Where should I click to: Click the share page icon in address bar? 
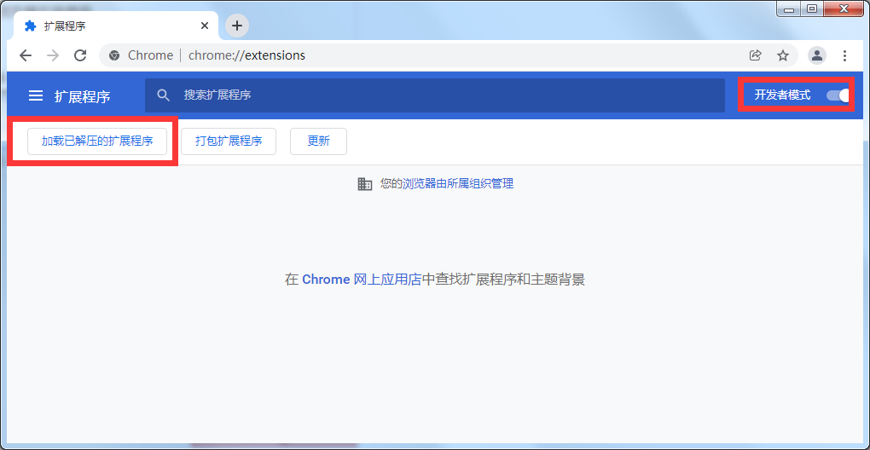coord(755,55)
